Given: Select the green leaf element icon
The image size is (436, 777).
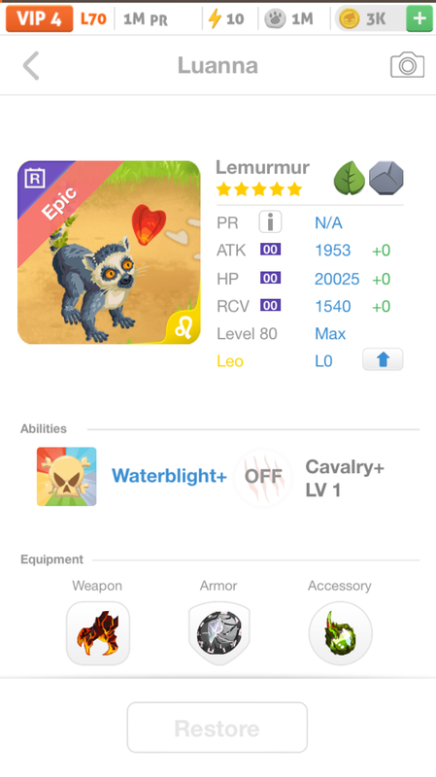Looking at the screenshot, I should point(350,178).
